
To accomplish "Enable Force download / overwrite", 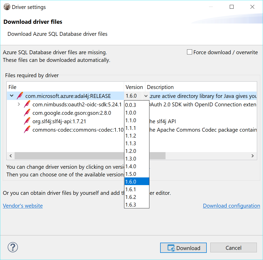I will click(189, 52).
